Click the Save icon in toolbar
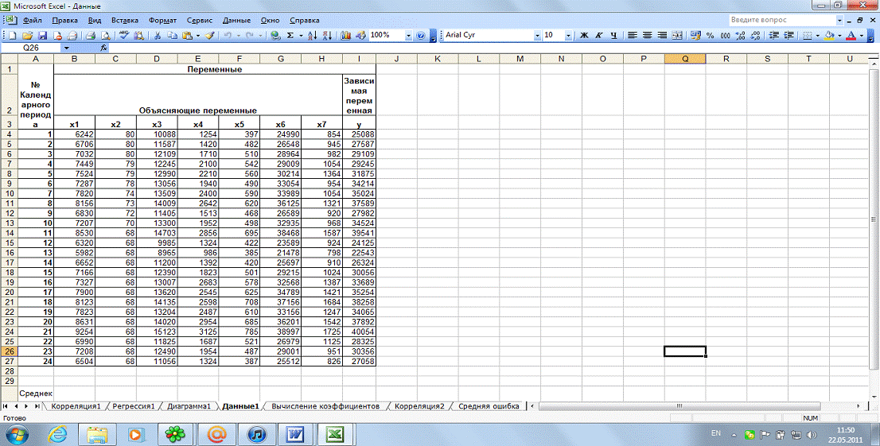 tap(43, 36)
